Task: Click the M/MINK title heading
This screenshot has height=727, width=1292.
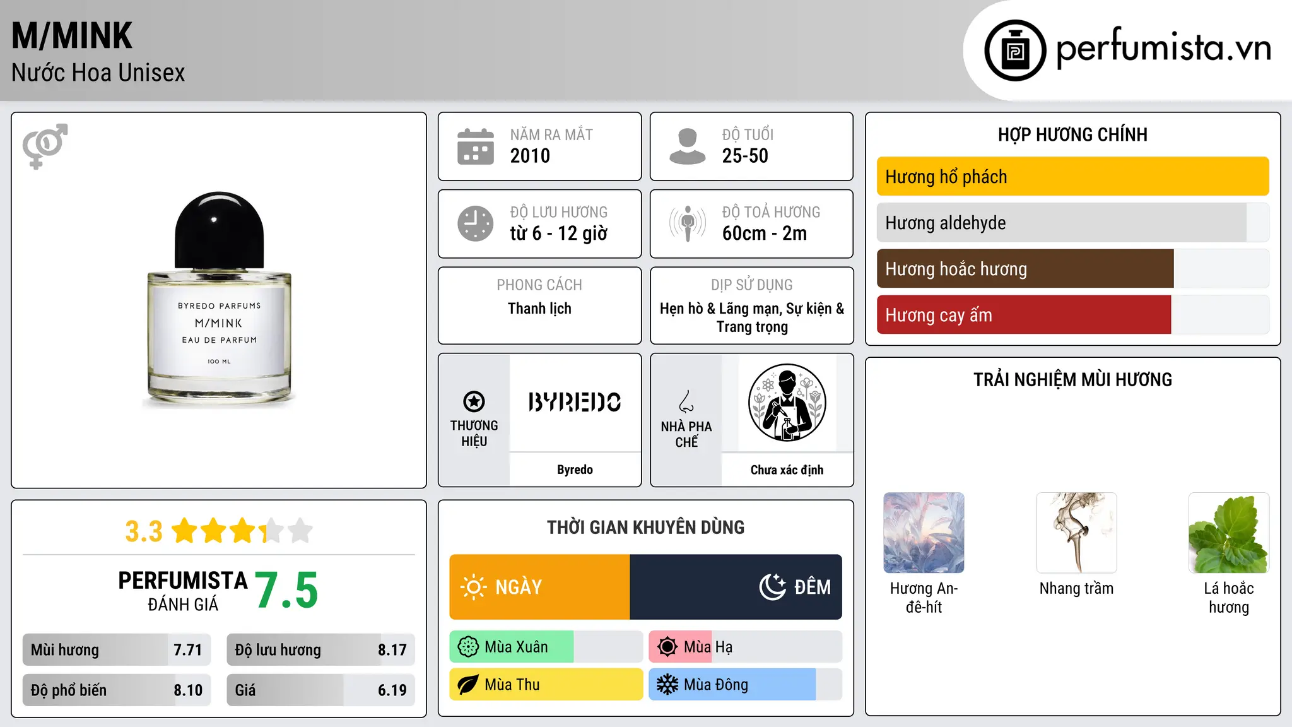Action: pyautogui.click(x=72, y=35)
